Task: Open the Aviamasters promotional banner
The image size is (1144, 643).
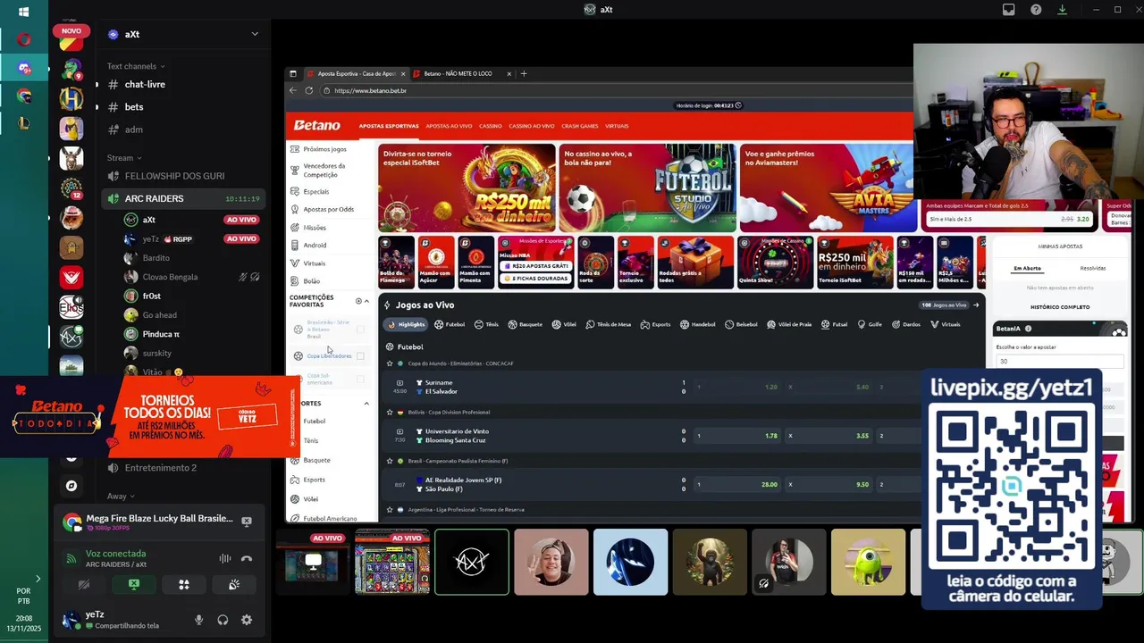Action: (827, 188)
